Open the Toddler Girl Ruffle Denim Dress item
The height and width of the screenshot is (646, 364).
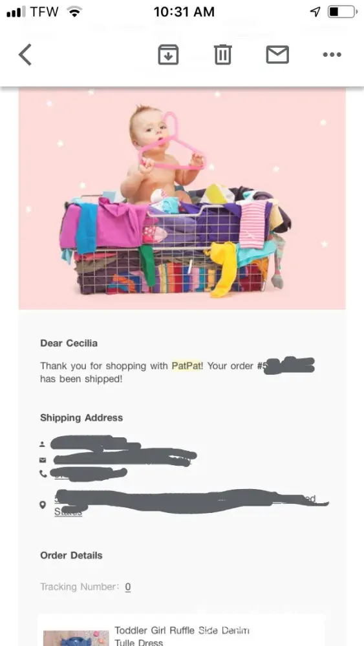point(182,636)
